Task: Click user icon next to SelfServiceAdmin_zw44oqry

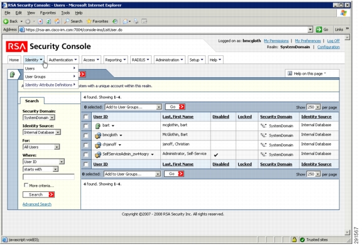Action: (x=98, y=154)
